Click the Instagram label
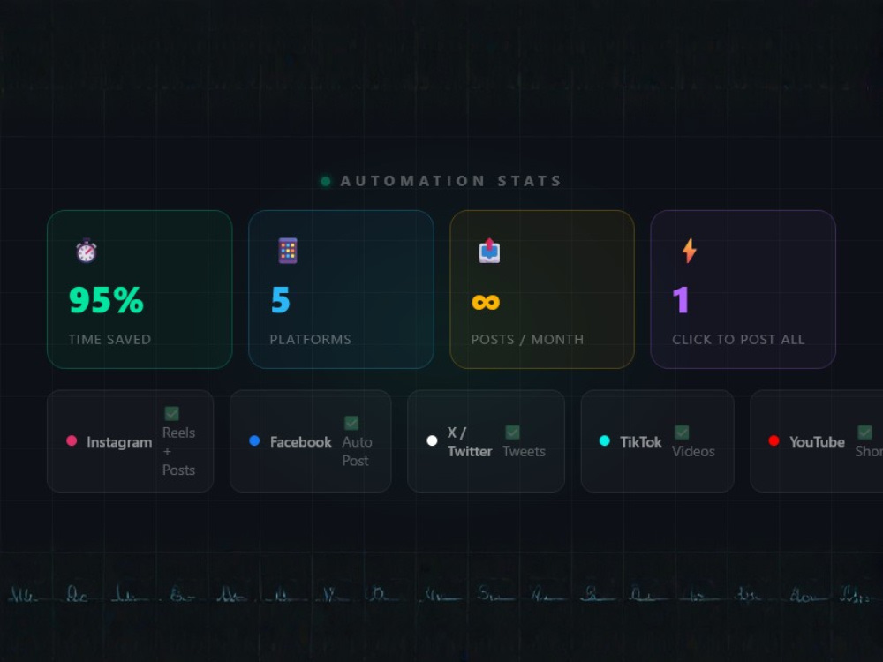The height and width of the screenshot is (662, 883). (x=119, y=442)
